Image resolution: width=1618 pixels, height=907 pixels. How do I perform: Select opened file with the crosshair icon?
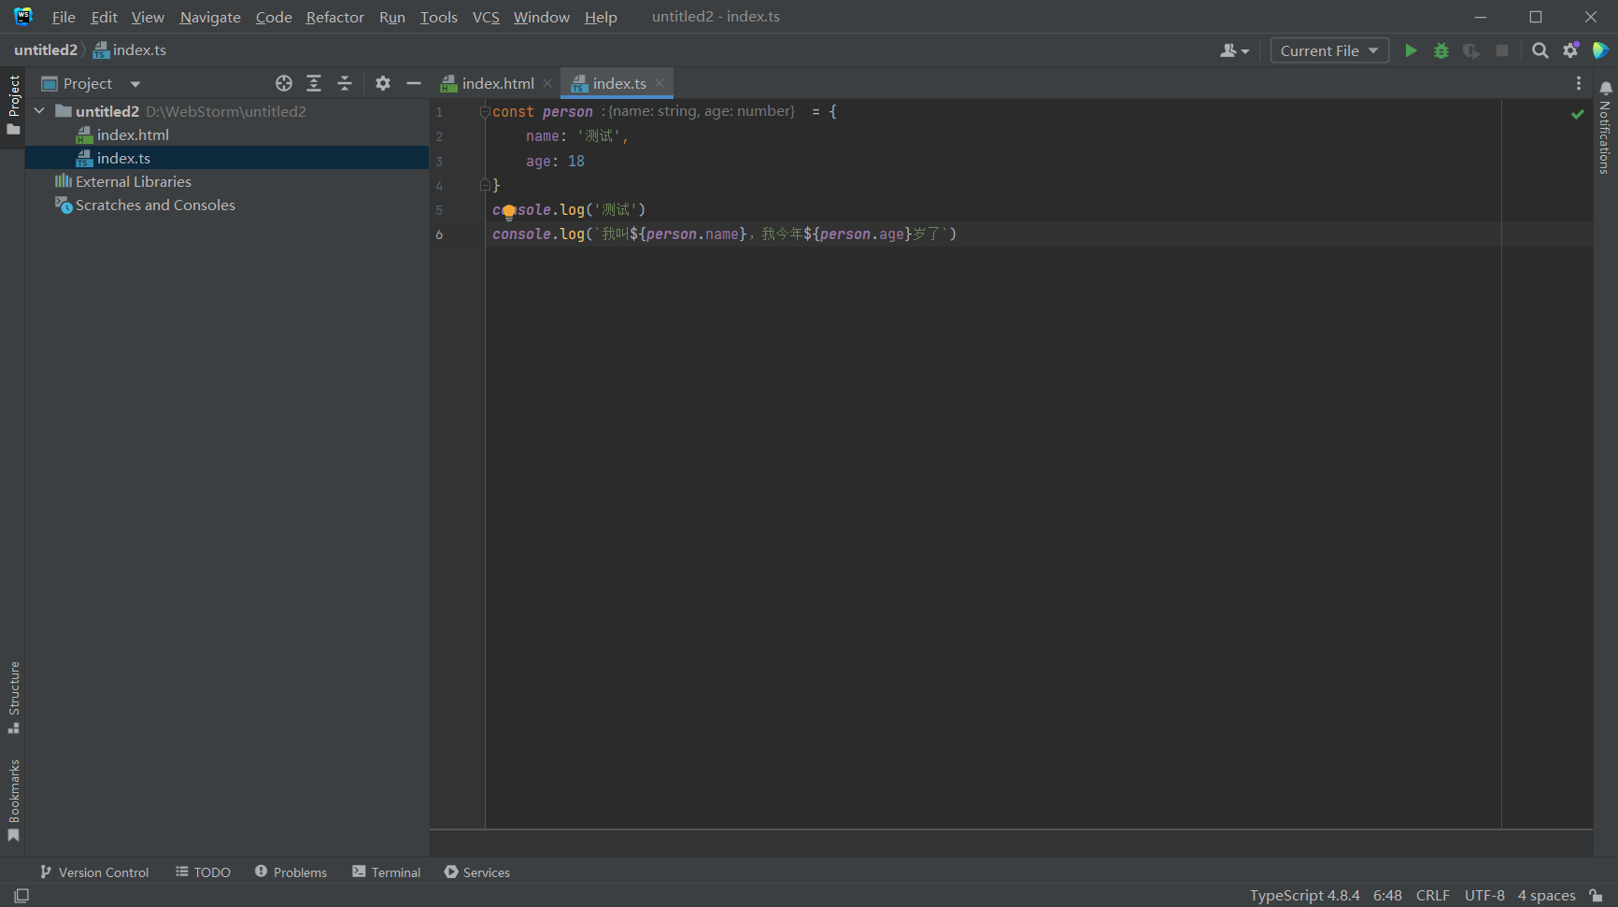click(x=283, y=83)
